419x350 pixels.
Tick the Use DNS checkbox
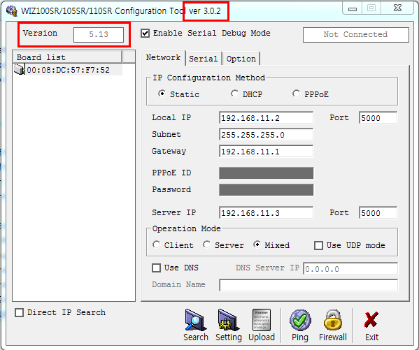pyautogui.click(x=156, y=268)
